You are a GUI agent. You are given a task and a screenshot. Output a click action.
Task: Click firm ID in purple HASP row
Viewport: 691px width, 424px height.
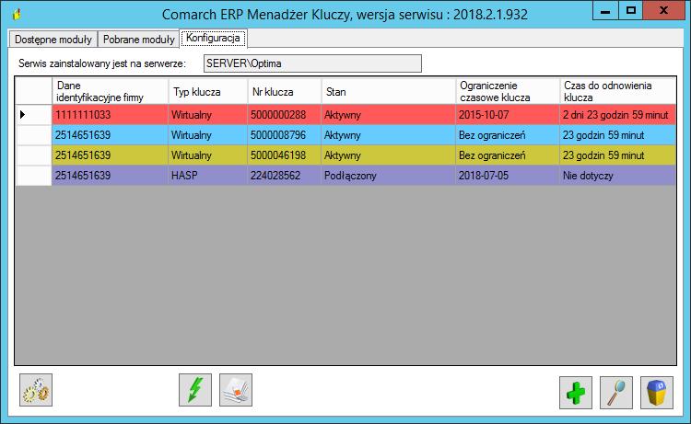click(110, 176)
